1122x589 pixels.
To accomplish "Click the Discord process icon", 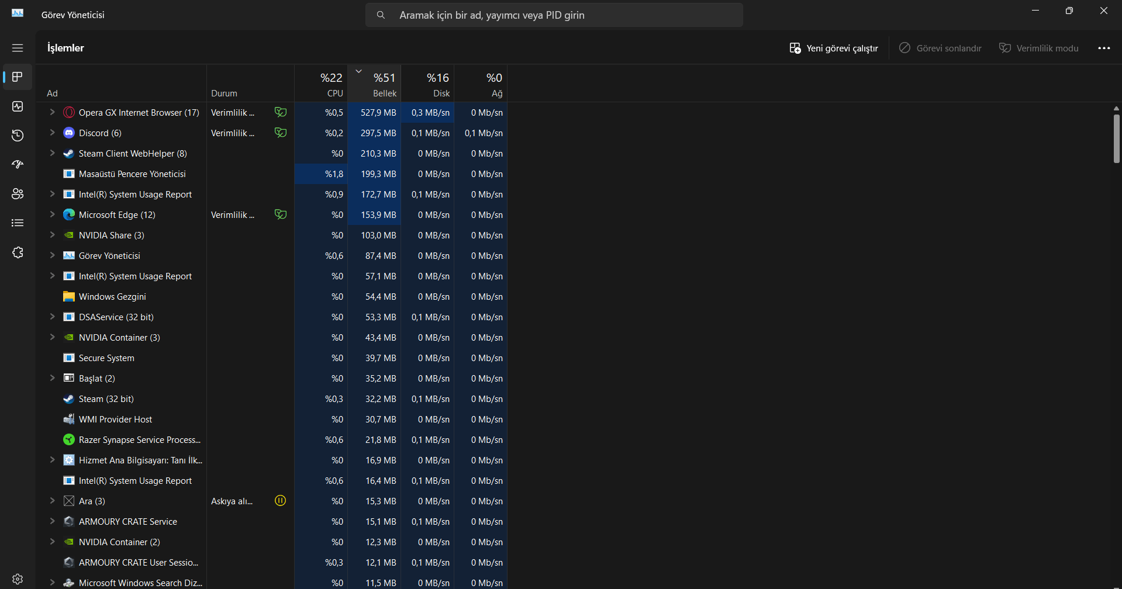I will click(x=69, y=133).
